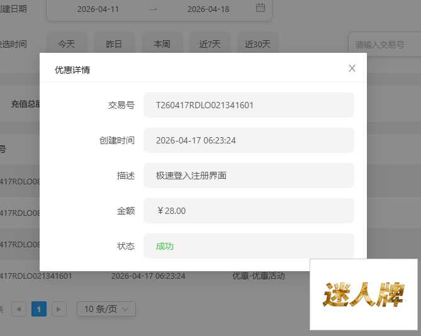Choose the 近7天 time range
Screen dimensions: 421x336
point(210,44)
